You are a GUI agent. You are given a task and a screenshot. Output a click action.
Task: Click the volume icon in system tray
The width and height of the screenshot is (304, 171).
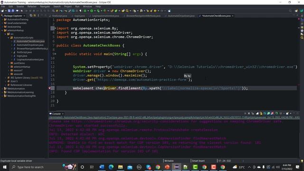(x=278, y=167)
